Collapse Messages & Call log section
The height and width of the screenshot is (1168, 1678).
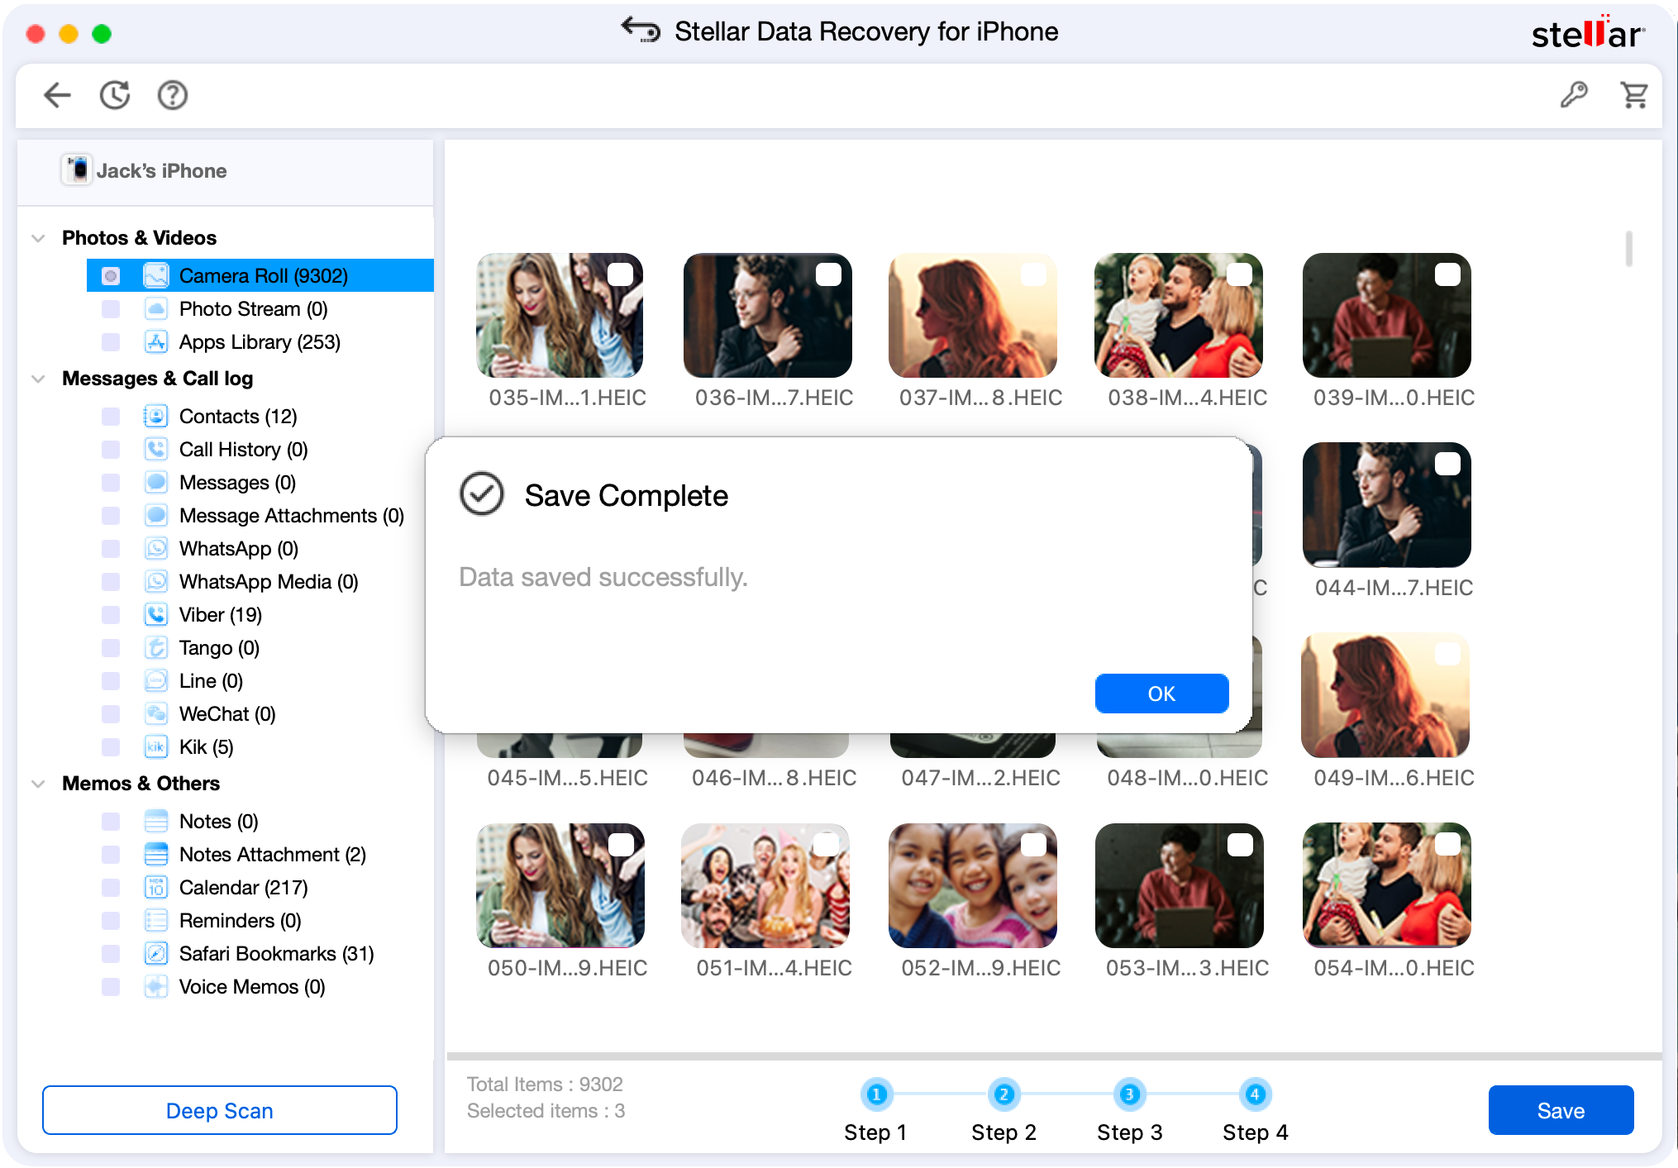pos(38,379)
